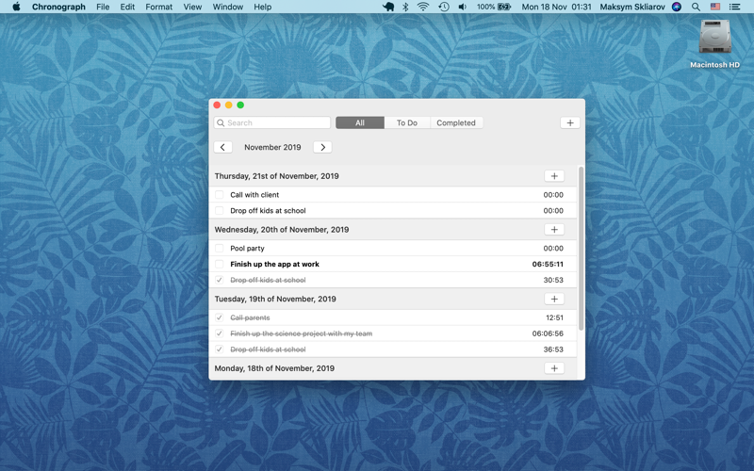The width and height of the screenshot is (754, 471).
Task: Add task to Thursday, 21st of November
Action: coord(554,176)
